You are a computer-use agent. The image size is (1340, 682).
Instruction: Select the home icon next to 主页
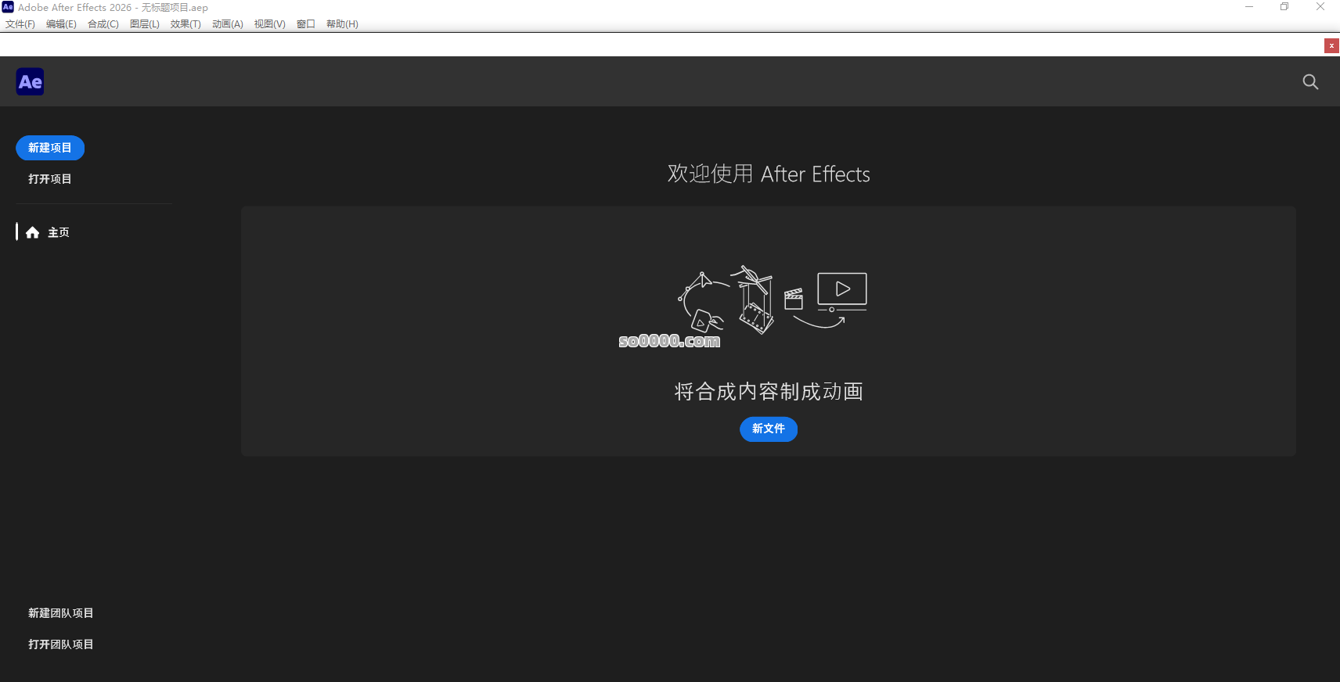[32, 232]
